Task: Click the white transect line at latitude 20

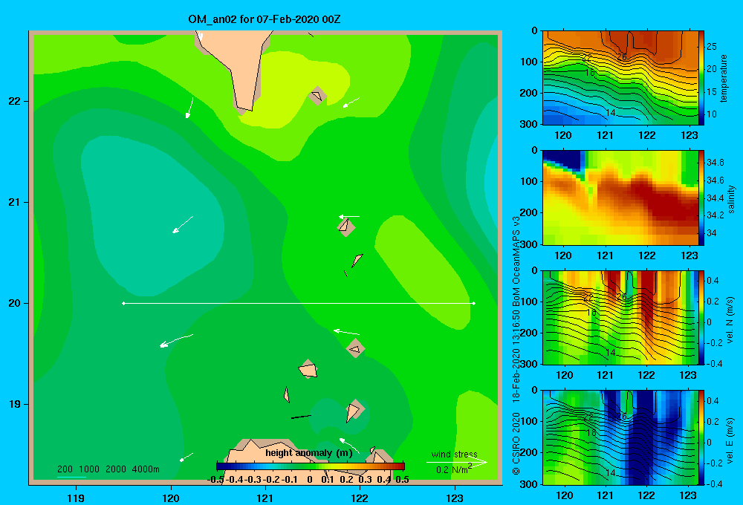Action: click(x=299, y=303)
